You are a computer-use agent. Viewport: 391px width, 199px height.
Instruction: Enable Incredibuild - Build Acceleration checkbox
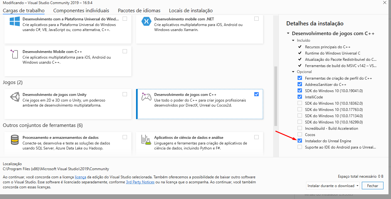coord(300,128)
